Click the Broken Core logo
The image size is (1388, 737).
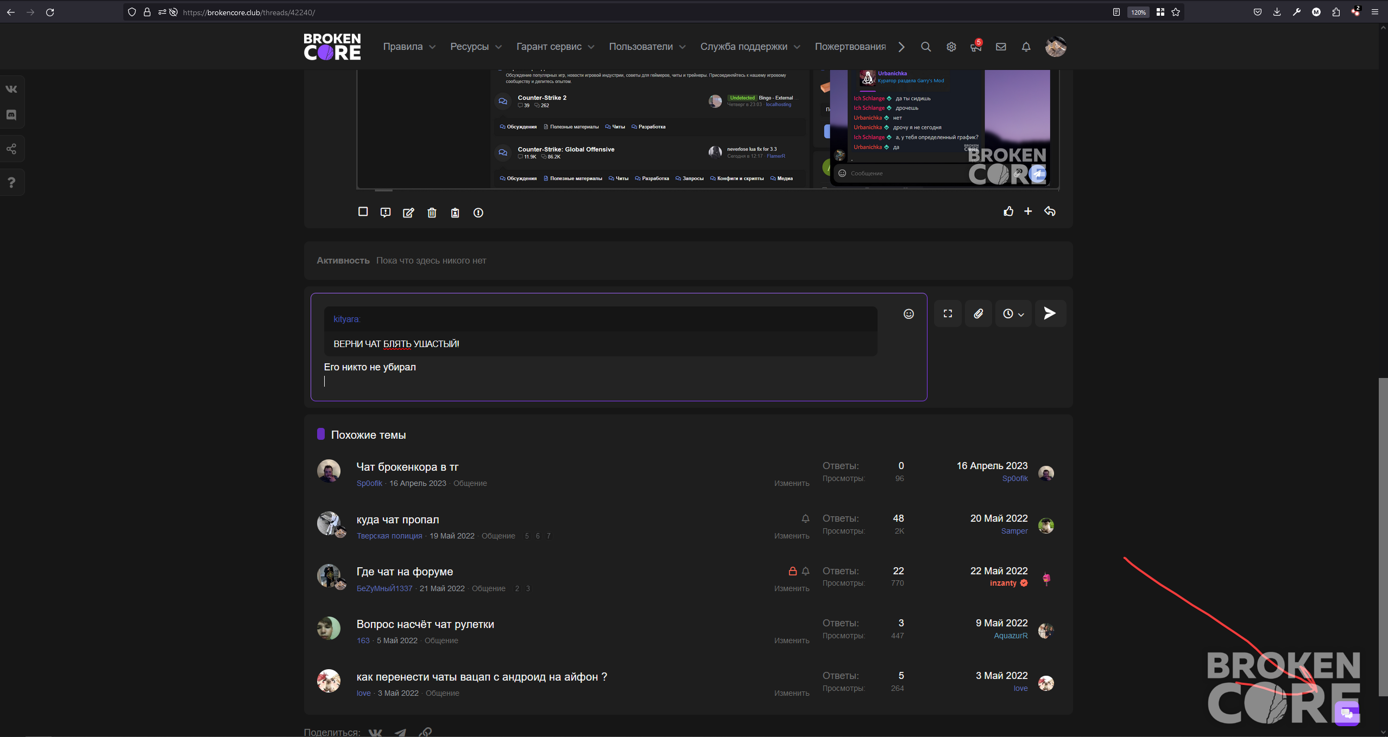(332, 47)
